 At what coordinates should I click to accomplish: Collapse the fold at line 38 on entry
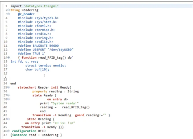[8, 99]
